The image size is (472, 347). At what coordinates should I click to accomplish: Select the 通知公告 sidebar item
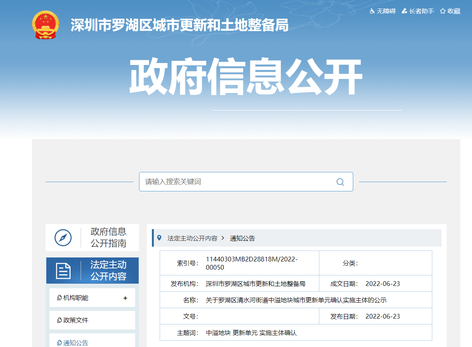click(x=76, y=342)
